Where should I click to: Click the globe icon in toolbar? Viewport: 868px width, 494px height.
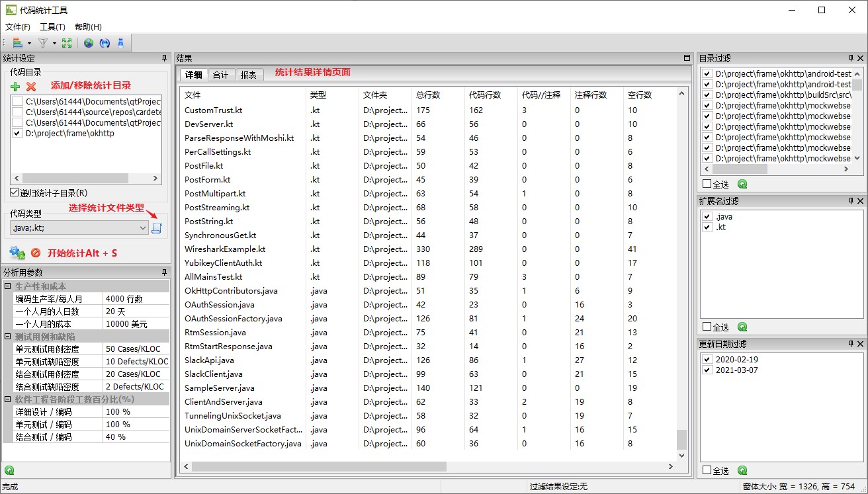click(x=89, y=43)
